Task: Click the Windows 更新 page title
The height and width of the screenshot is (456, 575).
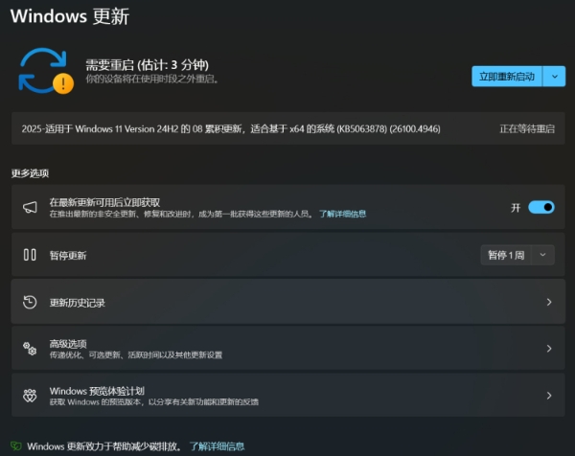Action: click(x=70, y=16)
